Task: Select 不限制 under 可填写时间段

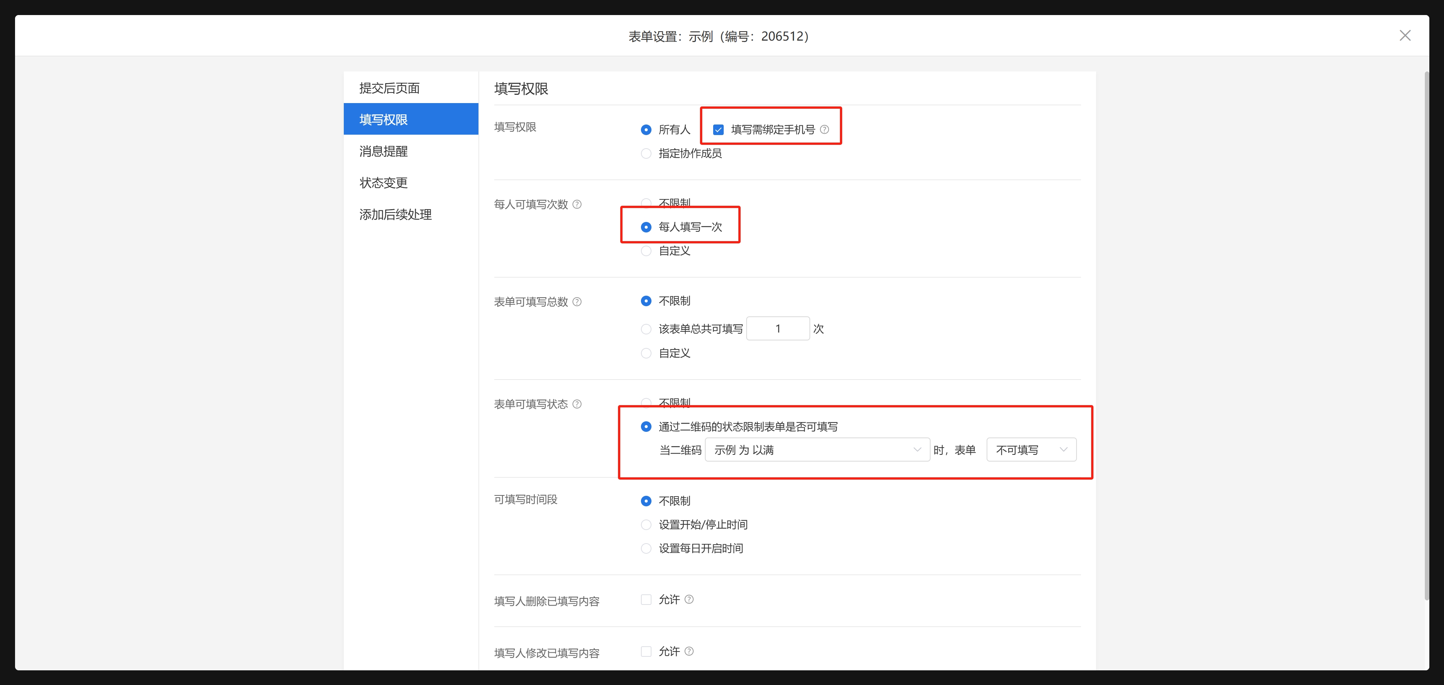Action: click(646, 501)
